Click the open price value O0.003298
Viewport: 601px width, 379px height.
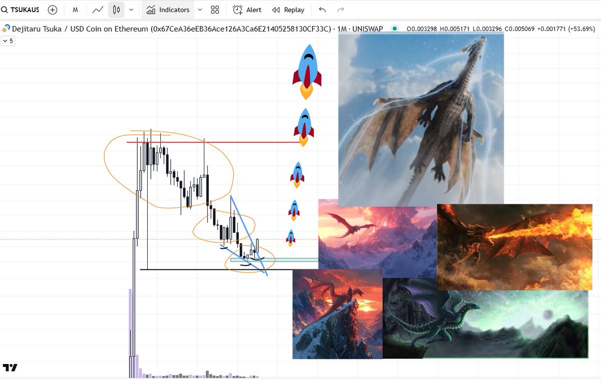click(x=423, y=29)
